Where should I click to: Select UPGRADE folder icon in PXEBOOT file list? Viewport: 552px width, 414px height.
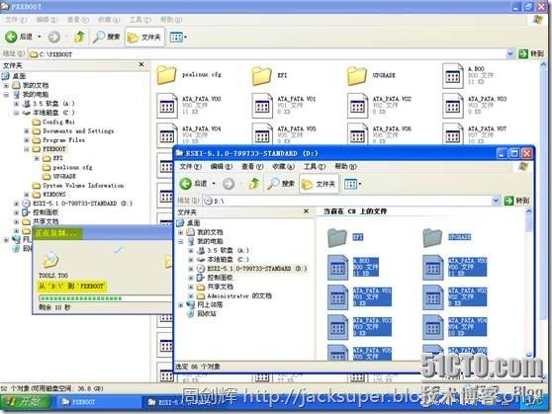[356, 75]
